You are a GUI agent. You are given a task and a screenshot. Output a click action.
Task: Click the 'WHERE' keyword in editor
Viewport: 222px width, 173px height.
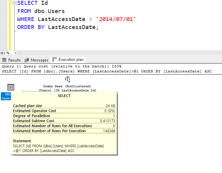click(x=26, y=19)
